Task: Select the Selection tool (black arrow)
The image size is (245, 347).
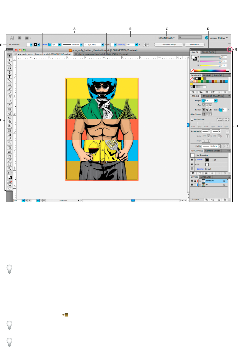Action: [9, 56]
